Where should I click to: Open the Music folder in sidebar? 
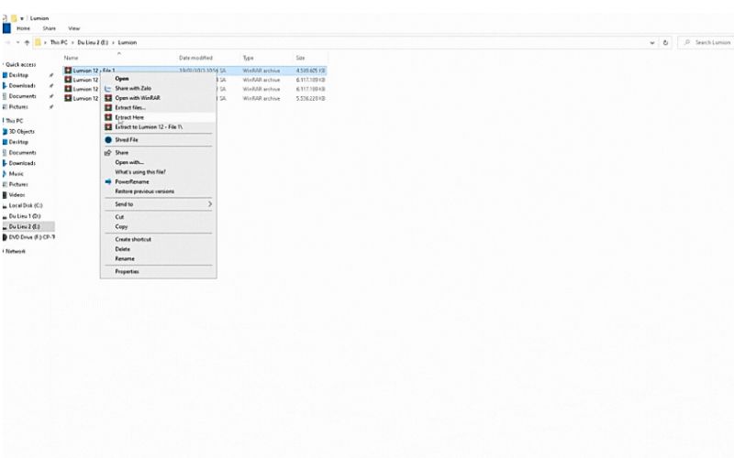tap(16, 174)
